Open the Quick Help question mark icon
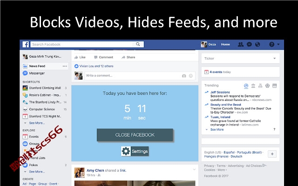The width and height of the screenshot is (298, 186). coord(271,45)
